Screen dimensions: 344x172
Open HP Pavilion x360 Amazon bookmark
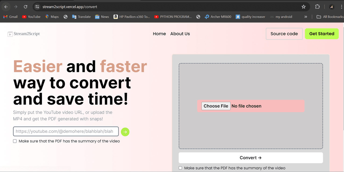click(x=132, y=17)
